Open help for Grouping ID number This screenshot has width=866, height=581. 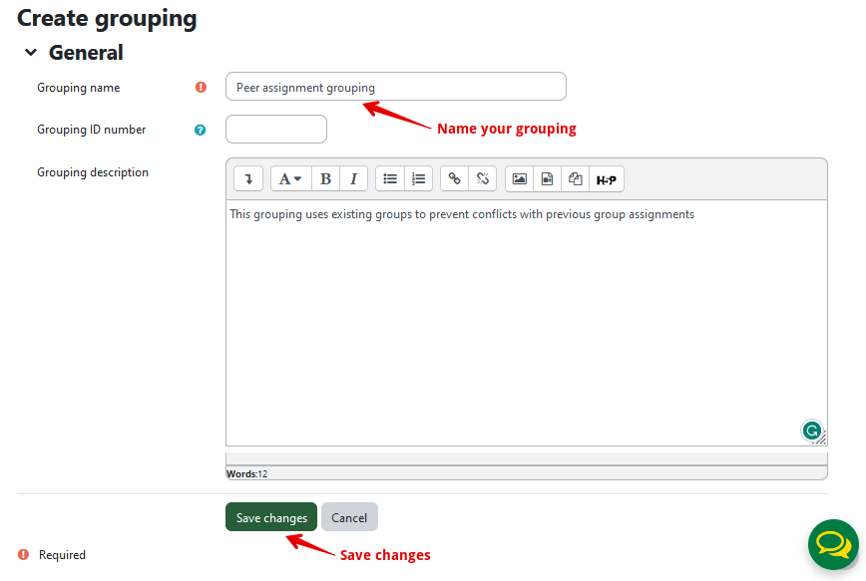(x=201, y=130)
